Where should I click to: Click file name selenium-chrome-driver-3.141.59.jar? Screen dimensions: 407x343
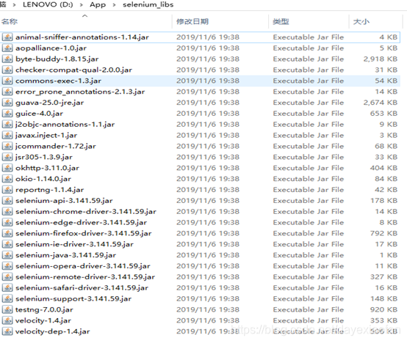pyautogui.click(x=86, y=212)
